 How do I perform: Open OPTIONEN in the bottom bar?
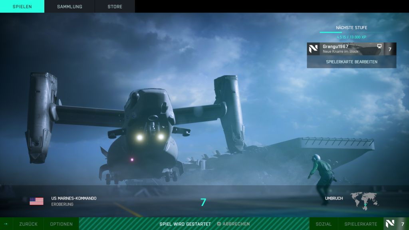pos(61,224)
